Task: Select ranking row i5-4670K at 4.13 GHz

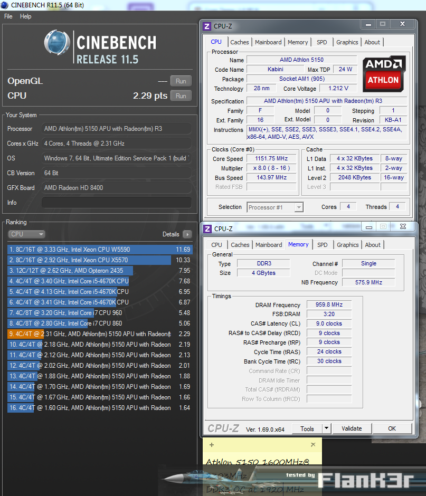Action: [100, 292]
